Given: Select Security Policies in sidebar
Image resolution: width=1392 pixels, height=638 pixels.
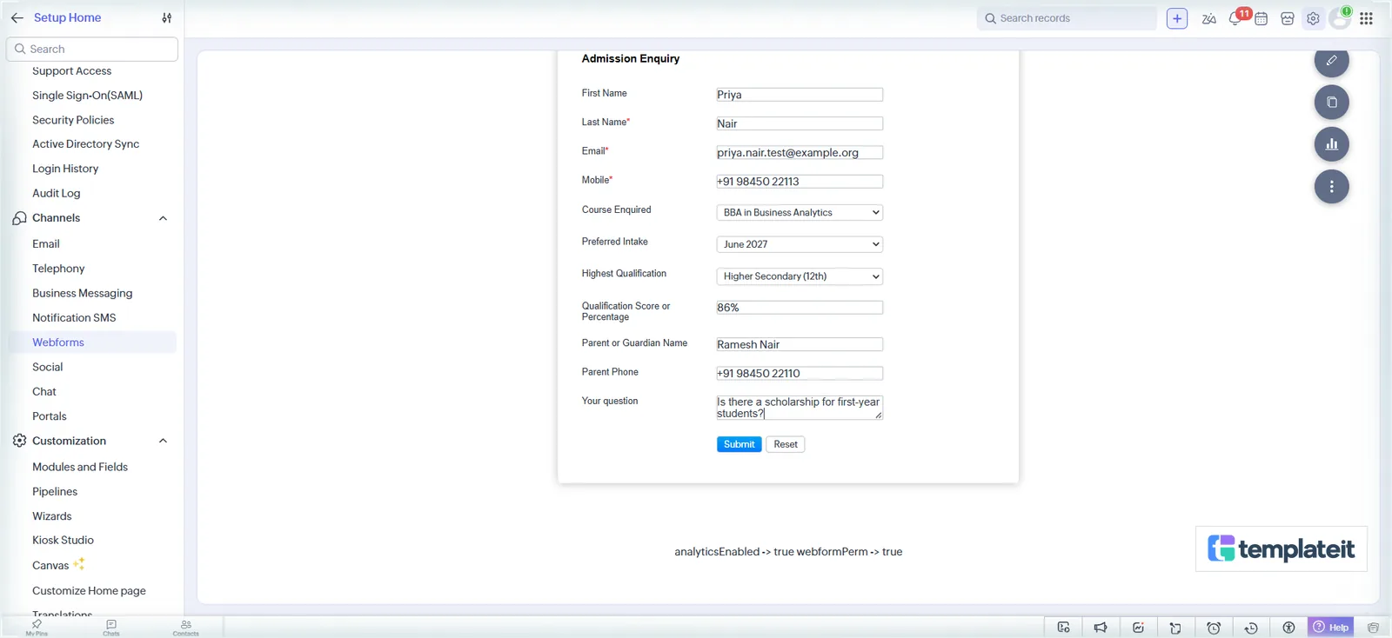Looking at the screenshot, I should tap(73, 120).
